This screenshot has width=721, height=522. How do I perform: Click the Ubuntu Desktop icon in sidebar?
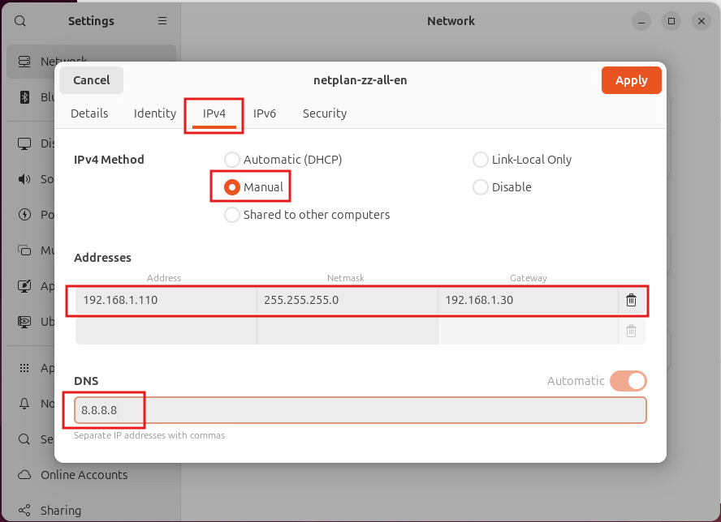click(24, 321)
